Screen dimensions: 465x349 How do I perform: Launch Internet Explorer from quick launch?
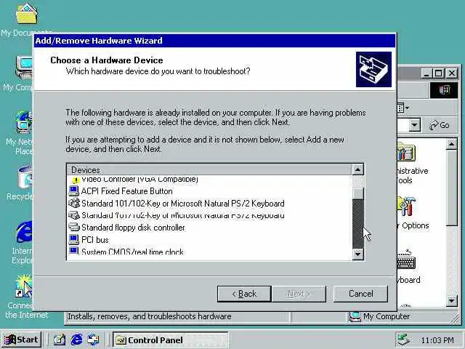click(76, 340)
